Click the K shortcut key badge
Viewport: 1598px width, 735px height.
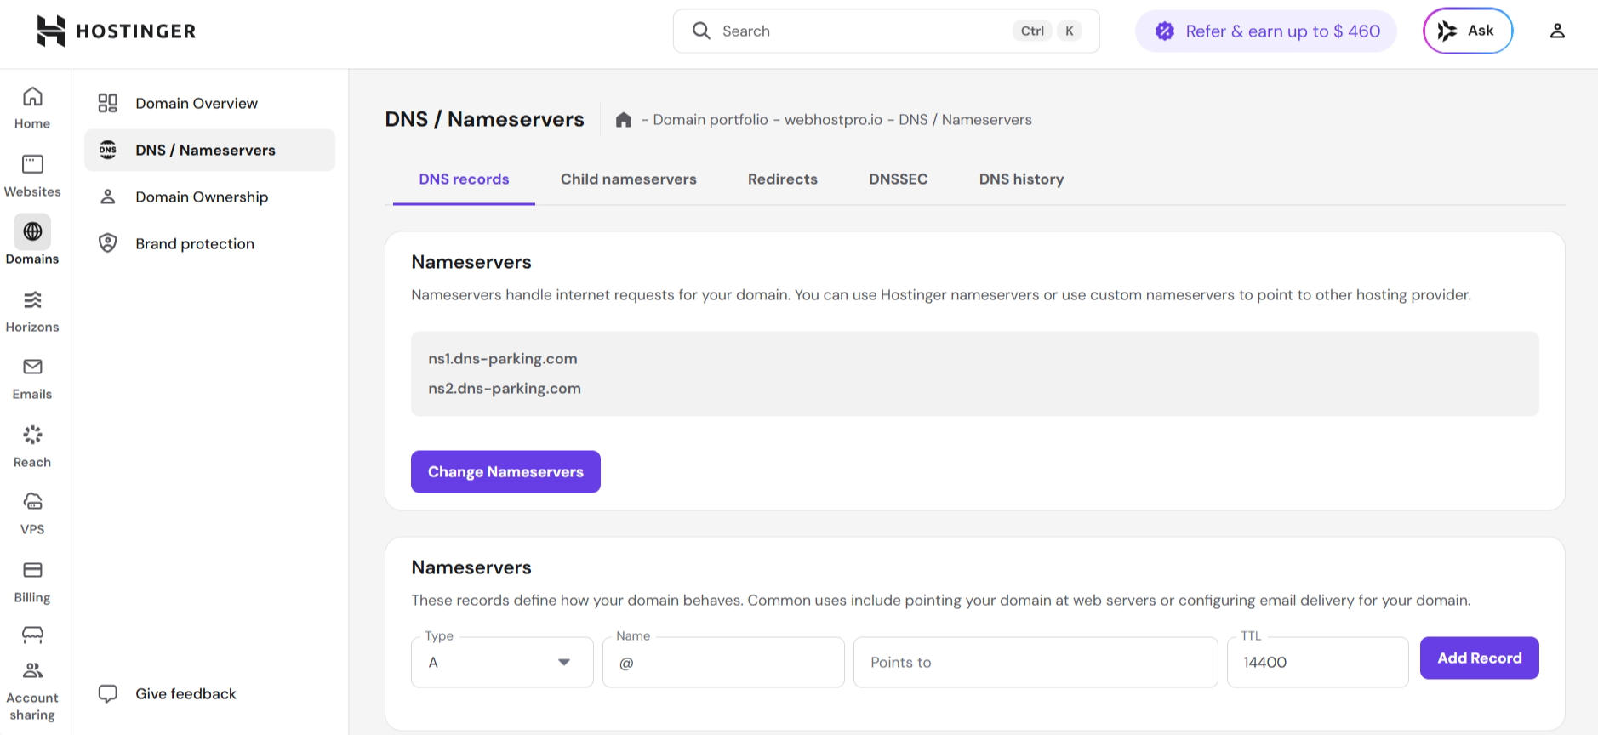coord(1070,31)
